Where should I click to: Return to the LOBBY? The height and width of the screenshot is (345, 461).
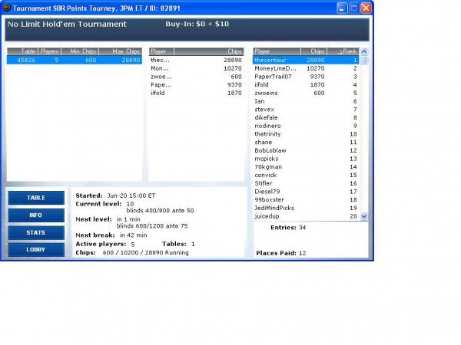pos(36,250)
